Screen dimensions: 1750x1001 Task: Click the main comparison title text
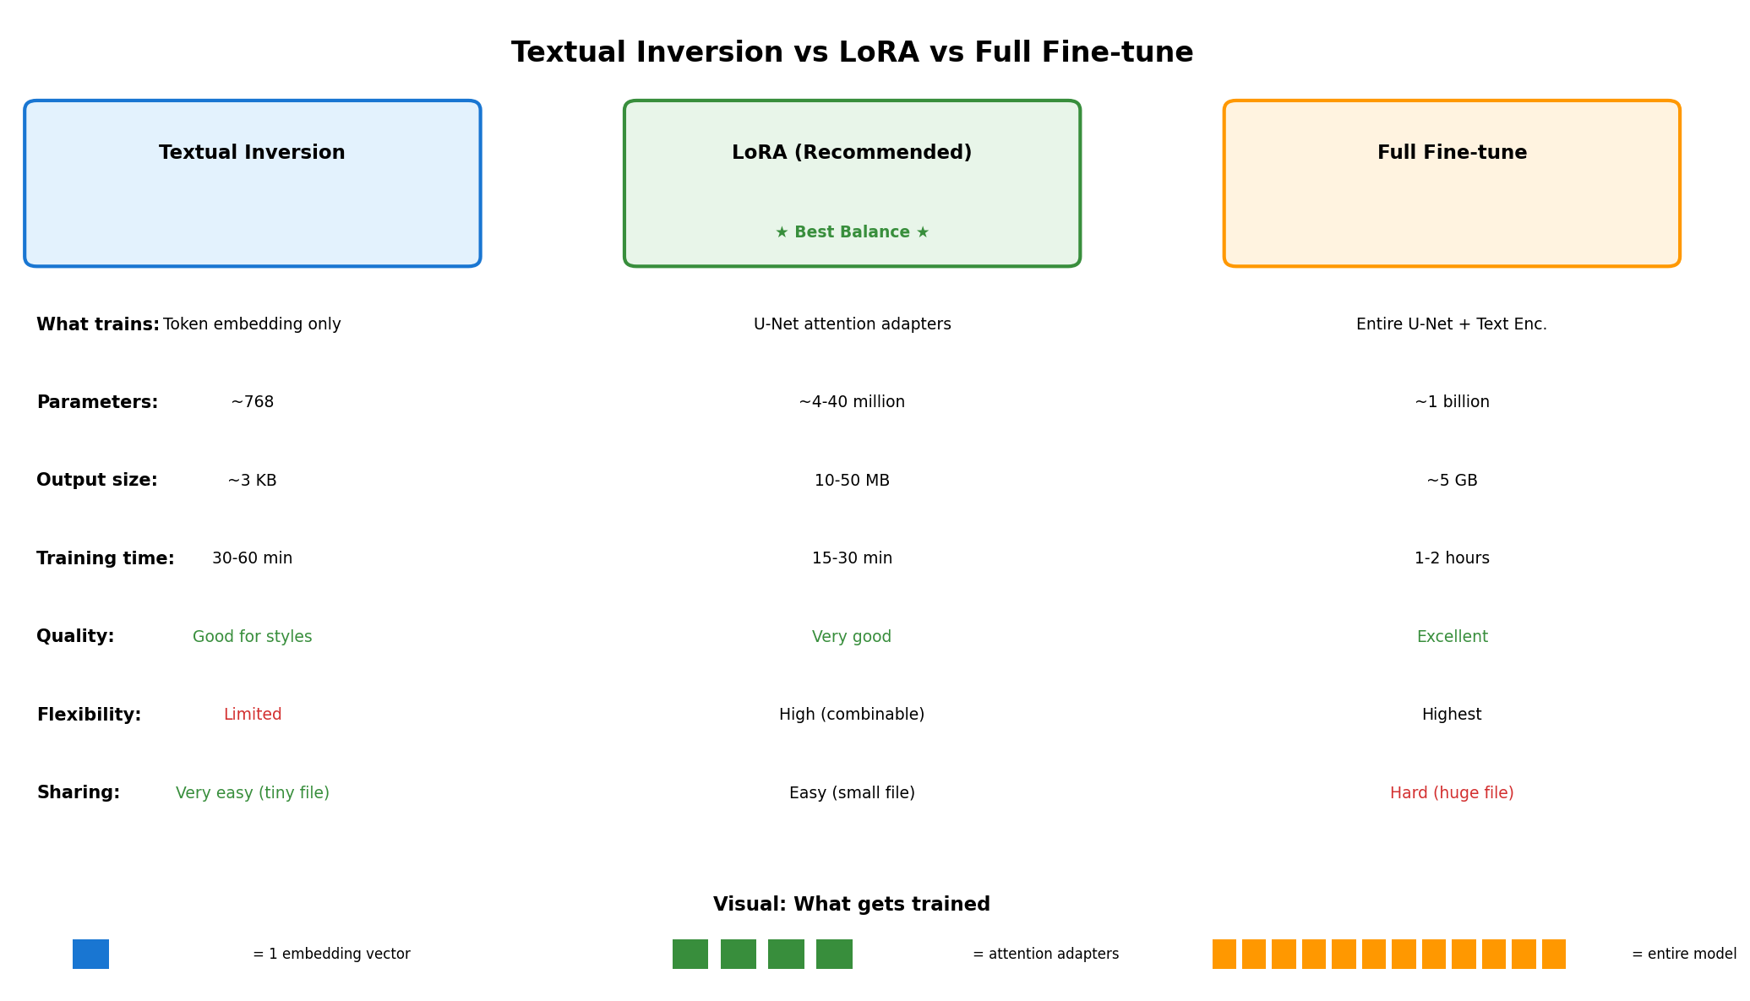tap(852, 52)
